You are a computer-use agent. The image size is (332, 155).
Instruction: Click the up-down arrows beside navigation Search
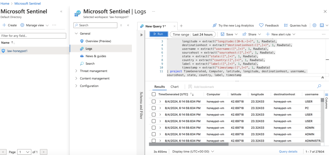click(121, 25)
